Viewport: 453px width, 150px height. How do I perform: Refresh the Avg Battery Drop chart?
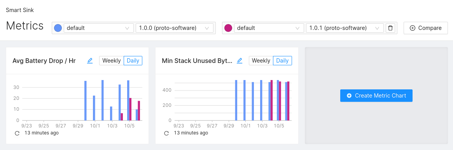pyautogui.click(x=17, y=133)
